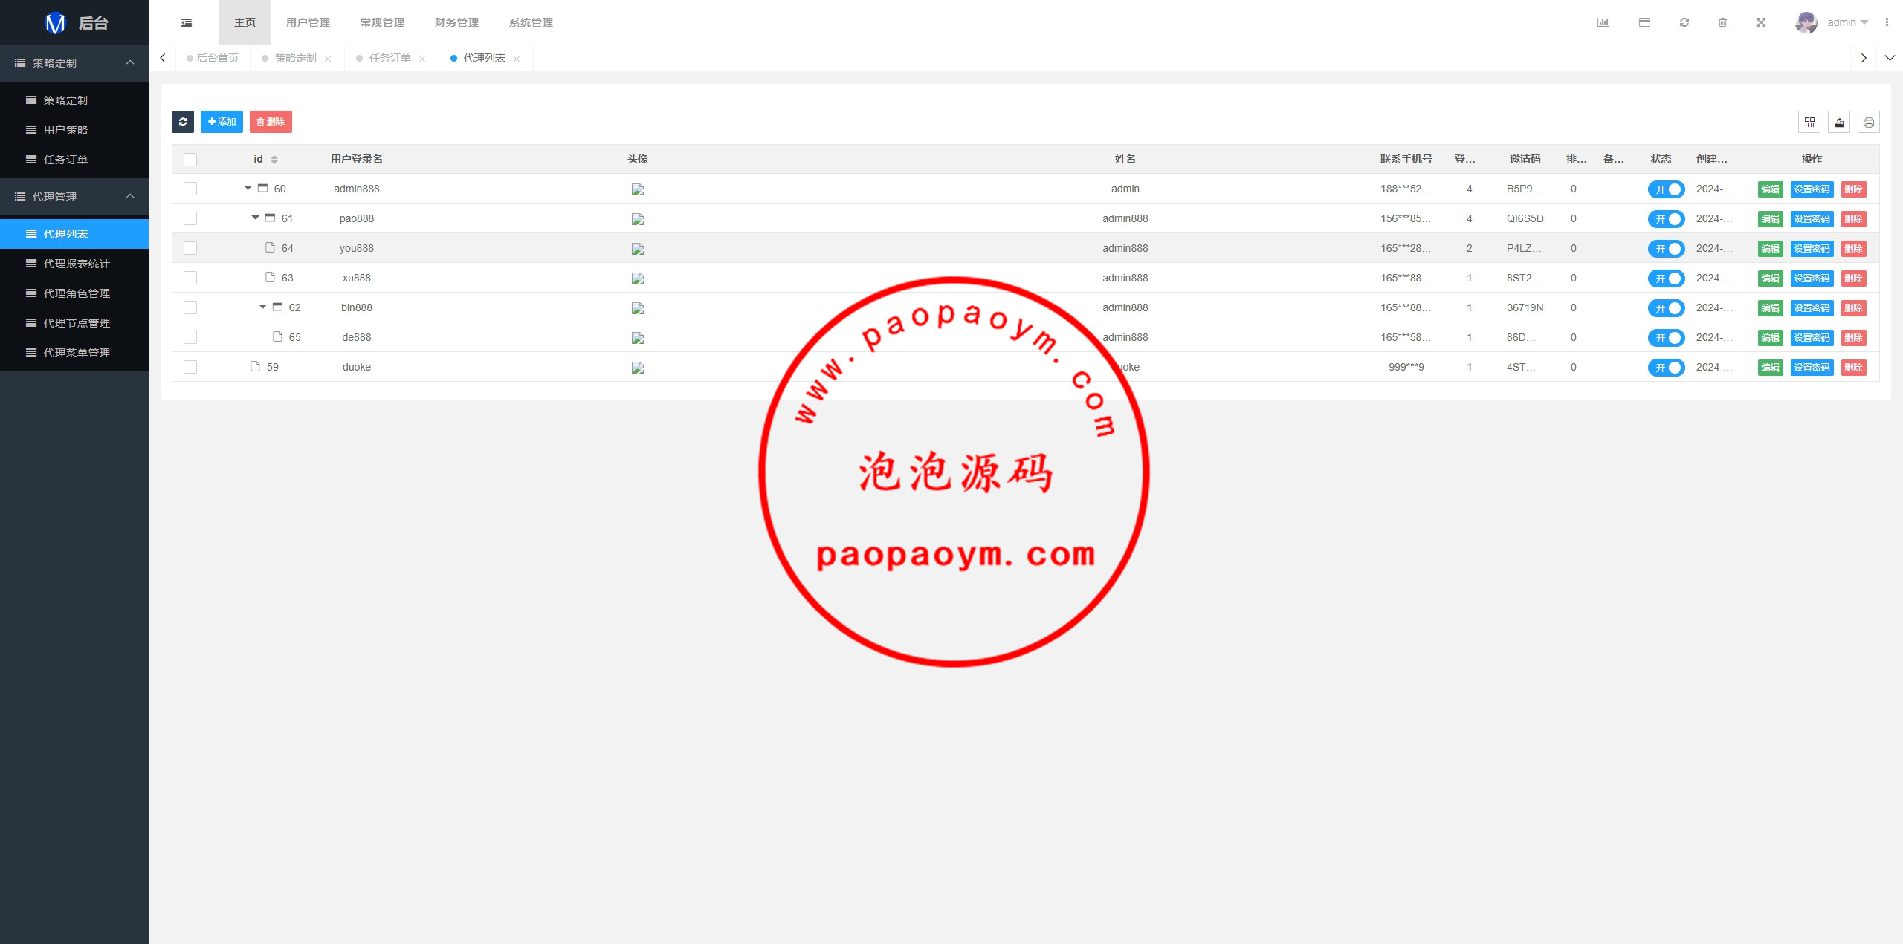1903x944 pixels.
Task: Collapse the 策略定制 sidebar group
Action: 74,63
